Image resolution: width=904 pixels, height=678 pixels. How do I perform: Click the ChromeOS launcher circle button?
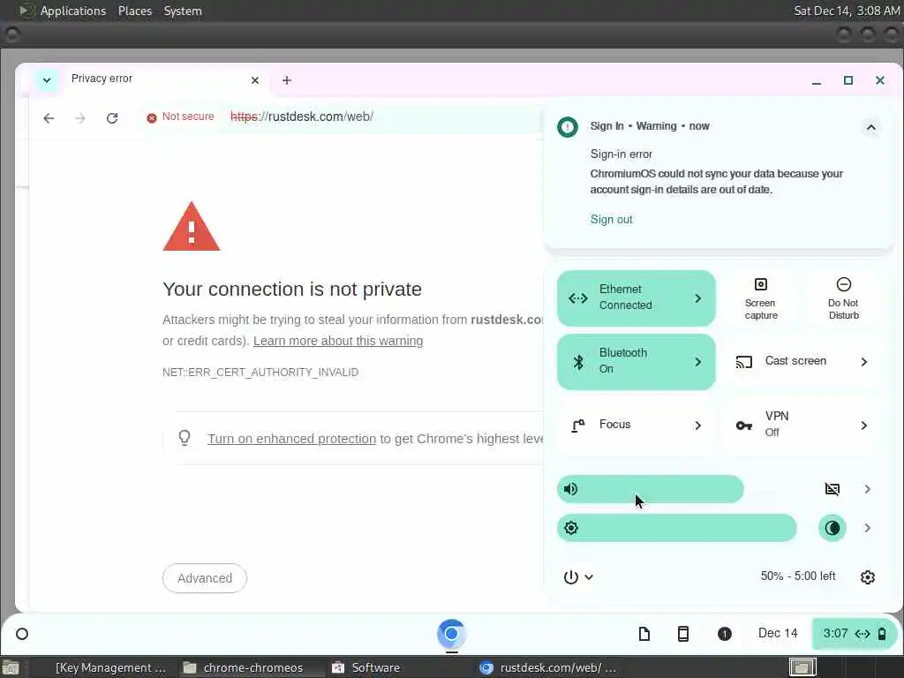(22, 634)
